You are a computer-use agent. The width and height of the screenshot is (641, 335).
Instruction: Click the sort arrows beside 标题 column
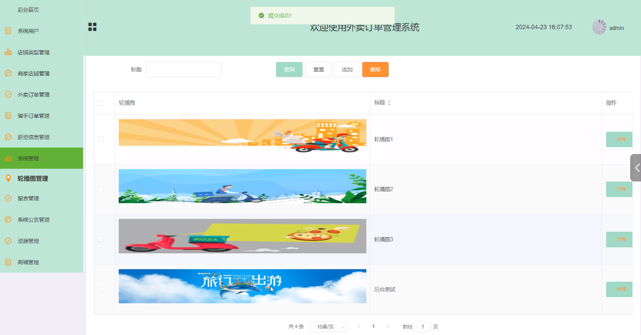(x=389, y=103)
